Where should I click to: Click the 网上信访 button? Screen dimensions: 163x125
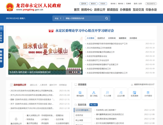coord(94,105)
